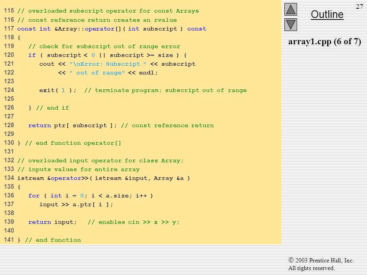367x275 pixels.
Task: Select the "\nError: Subscript " string literal
Action: 108,64
